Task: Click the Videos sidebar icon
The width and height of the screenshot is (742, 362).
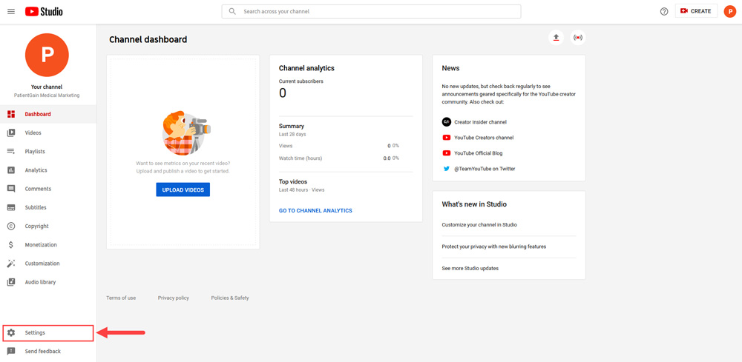Action: [x=11, y=133]
